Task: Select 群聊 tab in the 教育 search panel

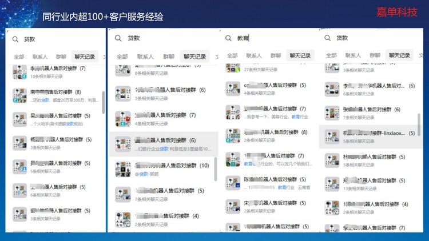Action: (x=275, y=55)
